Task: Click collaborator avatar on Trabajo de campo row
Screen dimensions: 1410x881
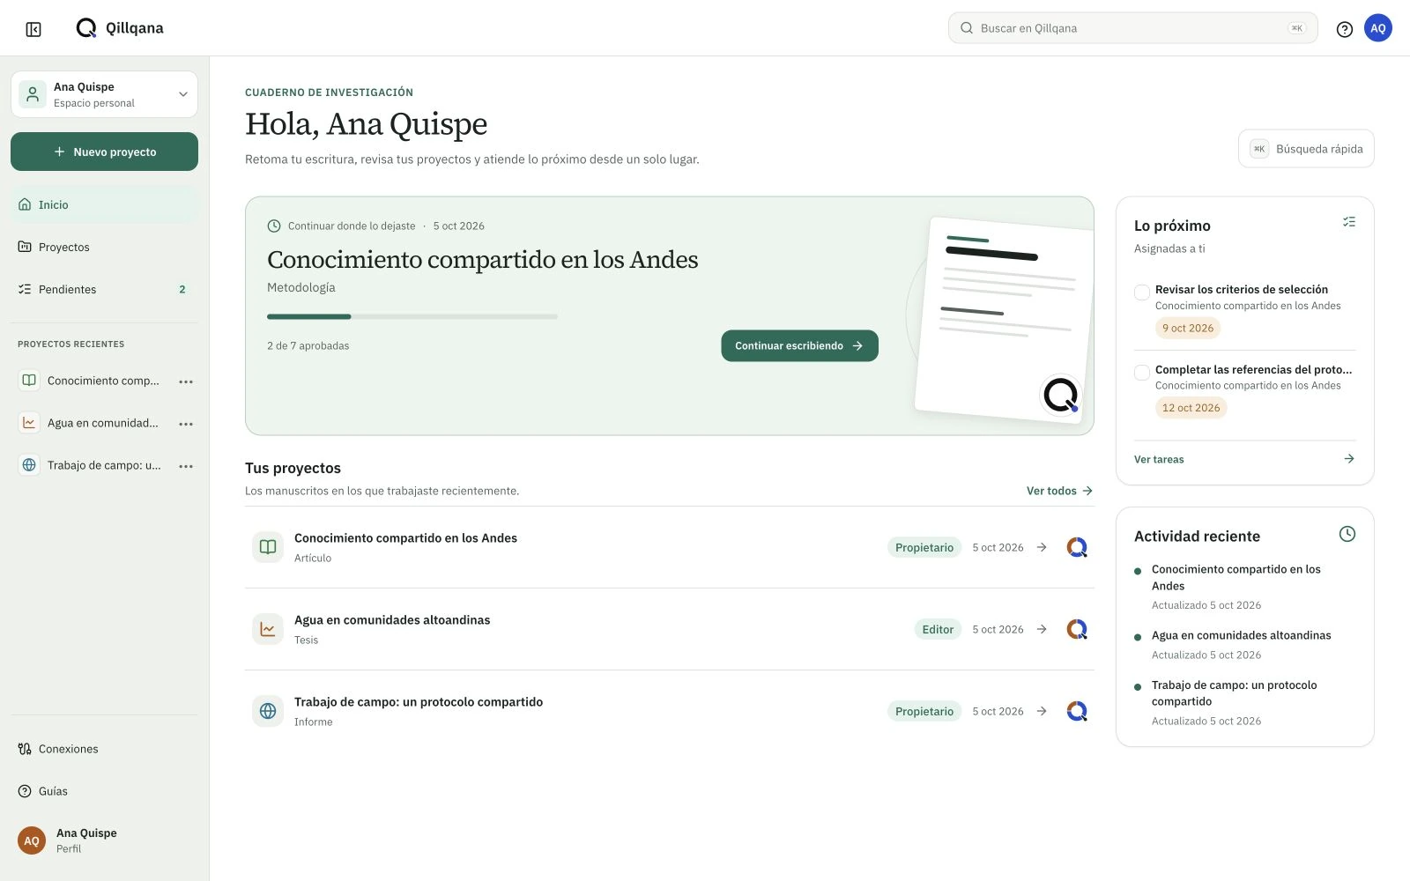Action: tap(1077, 711)
